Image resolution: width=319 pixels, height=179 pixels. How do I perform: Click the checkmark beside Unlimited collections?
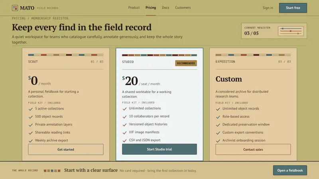click(x=125, y=109)
